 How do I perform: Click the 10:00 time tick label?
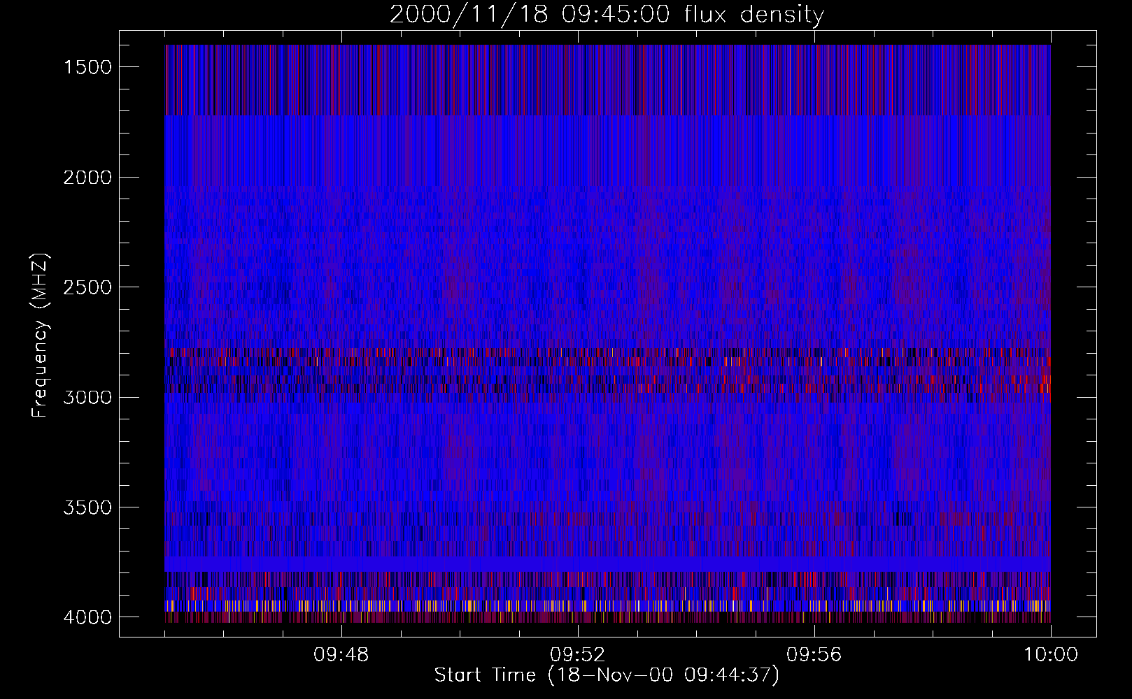pyautogui.click(x=1051, y=655)
